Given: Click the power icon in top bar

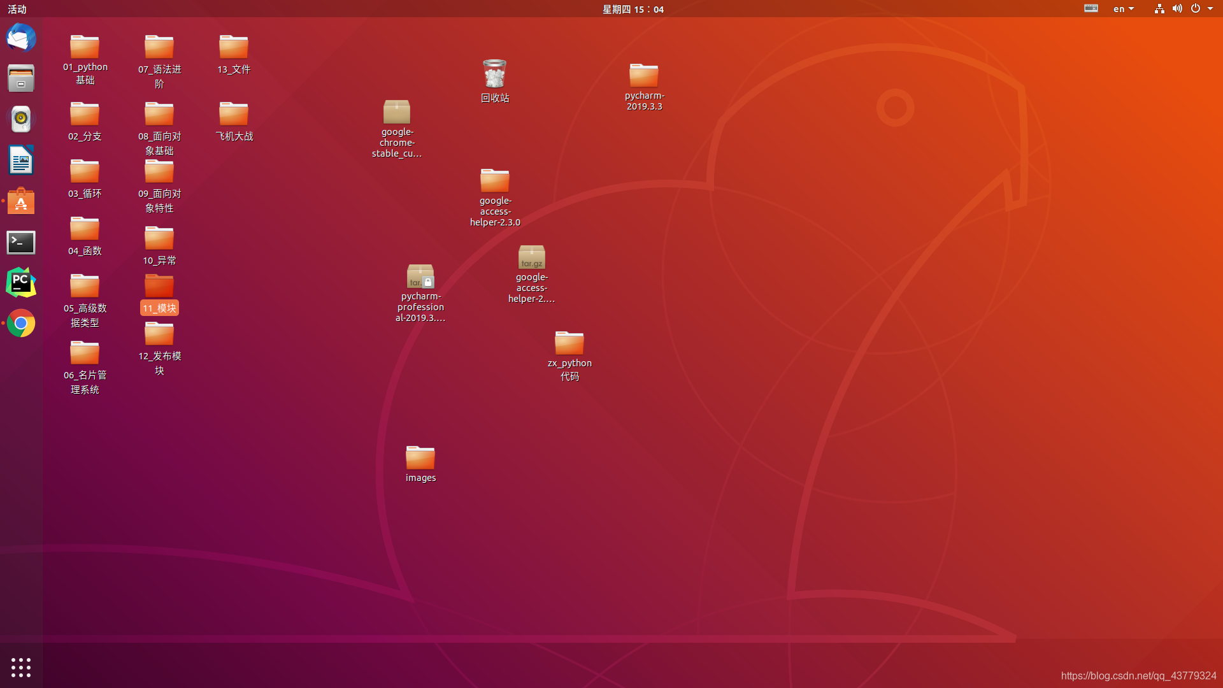Looking at the screenshot, I should pyautogui.click(x=1195, y=9).
